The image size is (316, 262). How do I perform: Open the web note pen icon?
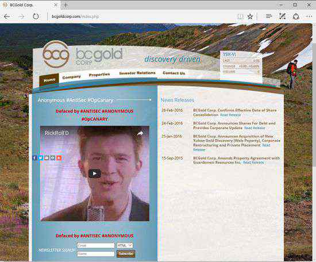pyautogui.click(x=282, y=16)
